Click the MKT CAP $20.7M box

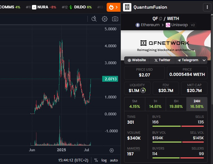(194, 88)
